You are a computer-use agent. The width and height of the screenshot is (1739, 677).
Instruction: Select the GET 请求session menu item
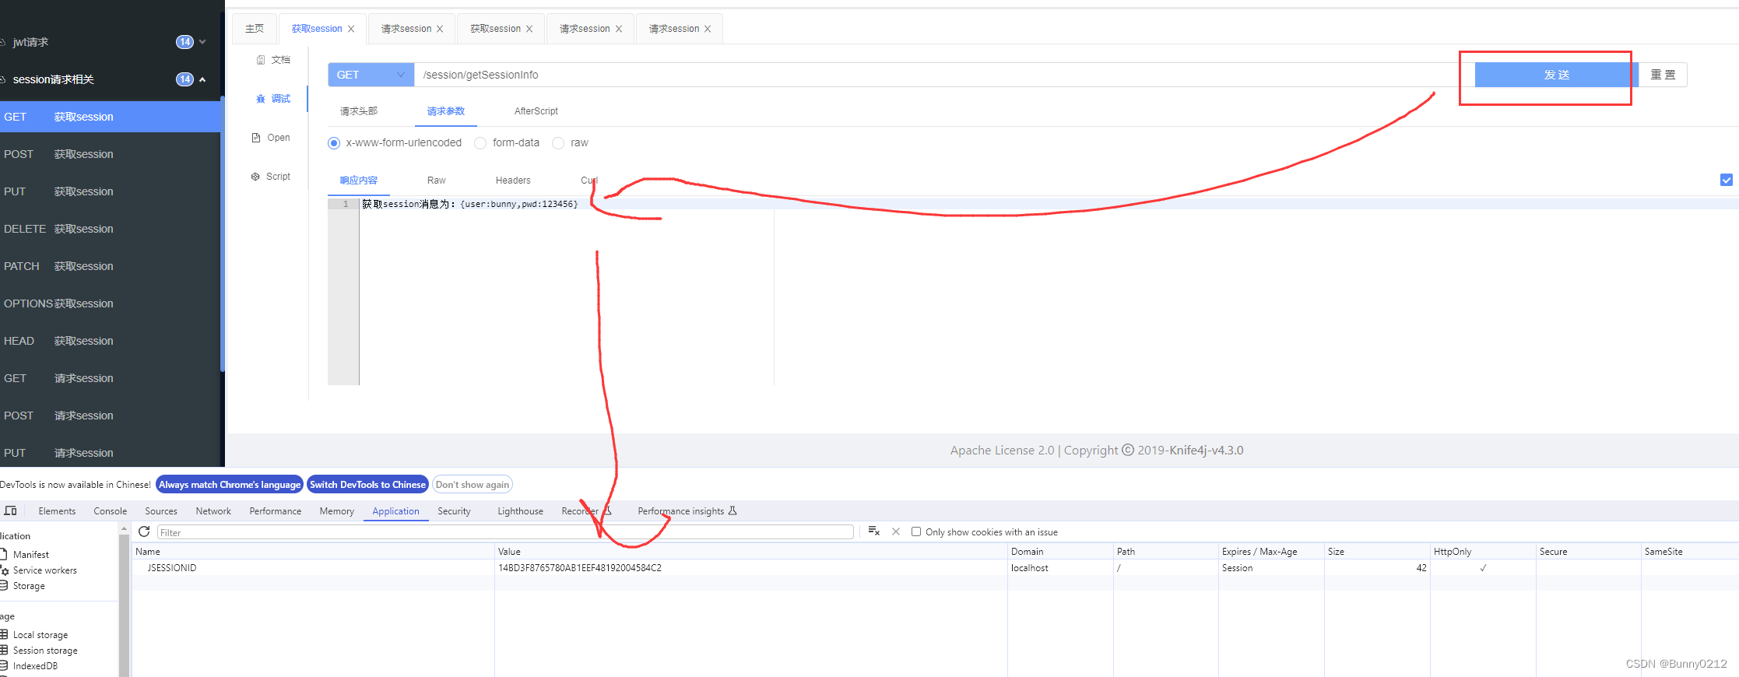(x=111, y=378)
